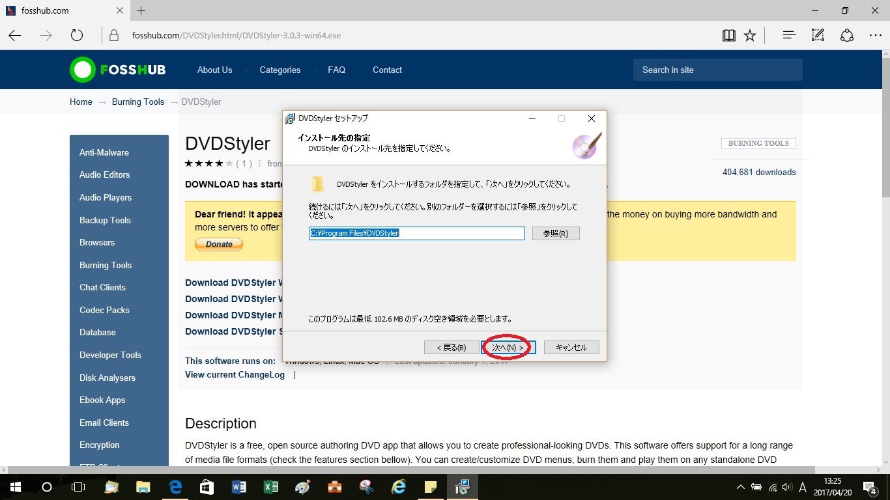Open Windows Store from taskbar
This screenshot has width=890, height=500.
coord(207,486)
